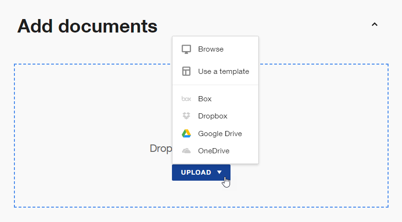The width and height of the screenshot is (402, 222).
Task: Click the divider line above Box
Action: coord(215,85)
